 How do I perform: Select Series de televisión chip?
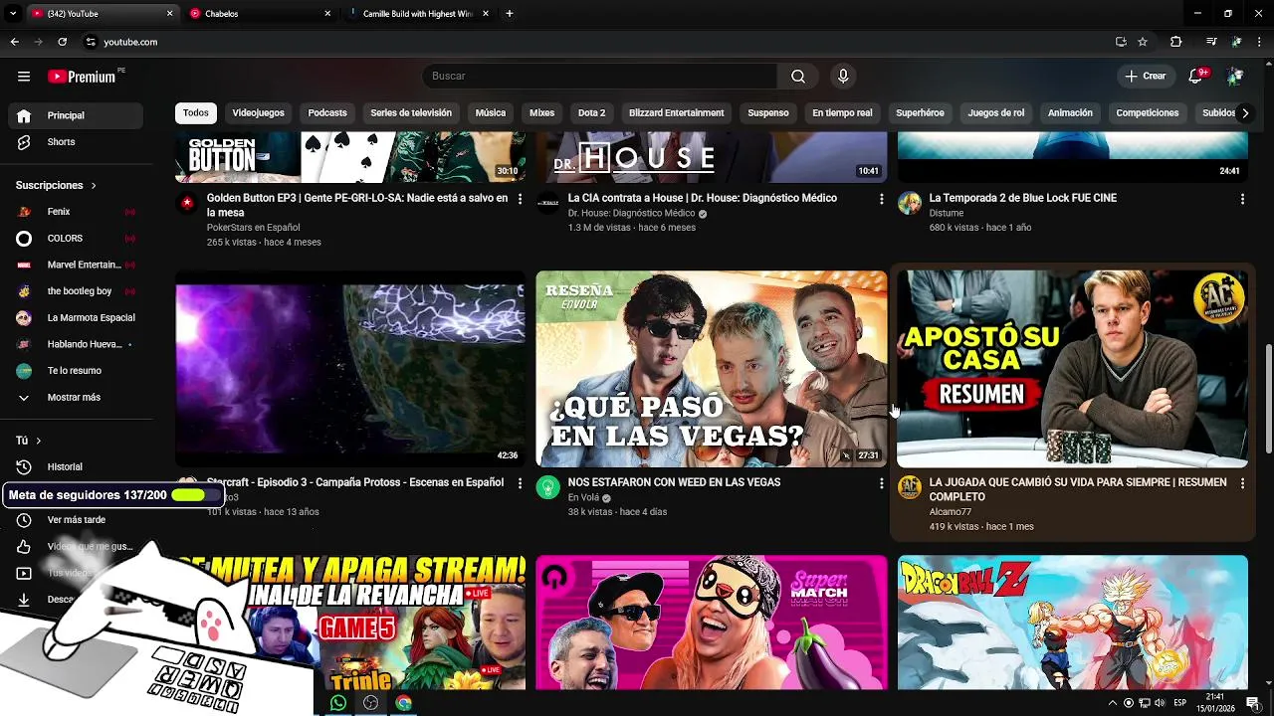[411, 113]
